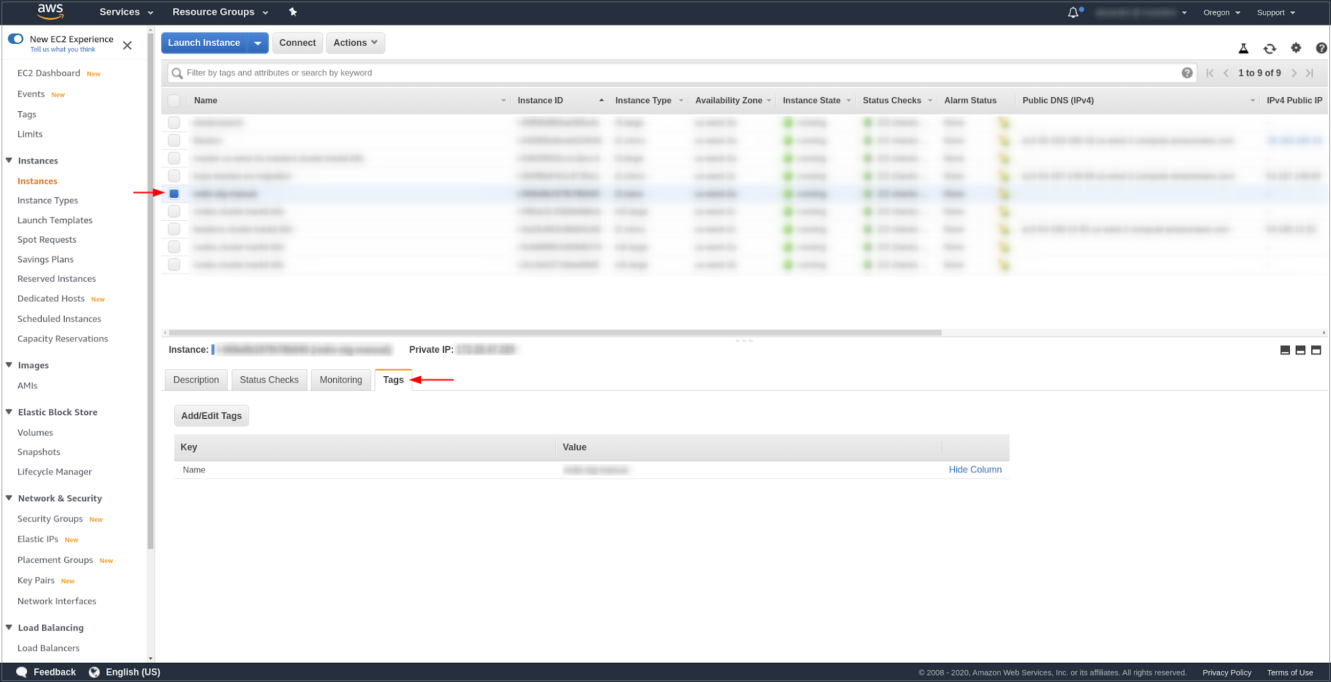Open help question mark icon at top right
Viewport: 1331px width, 682px height.
(x=1321, y=48)
